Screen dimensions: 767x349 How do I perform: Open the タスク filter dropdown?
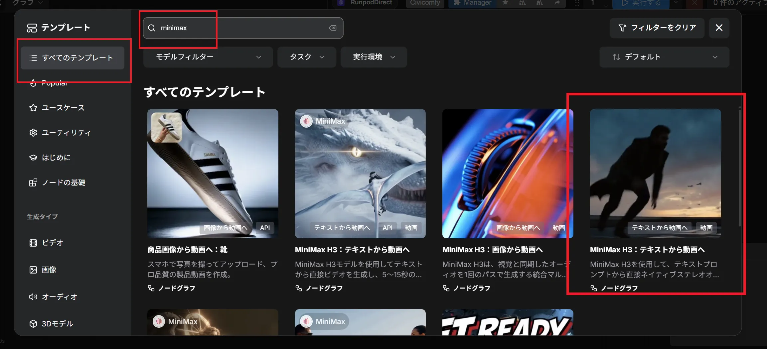[x=307, y=57]
